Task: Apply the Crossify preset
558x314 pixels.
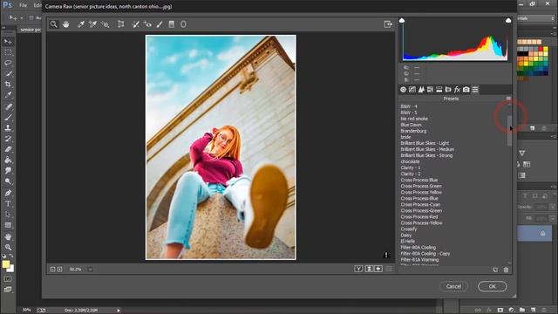Action: [x=409, y=229]
